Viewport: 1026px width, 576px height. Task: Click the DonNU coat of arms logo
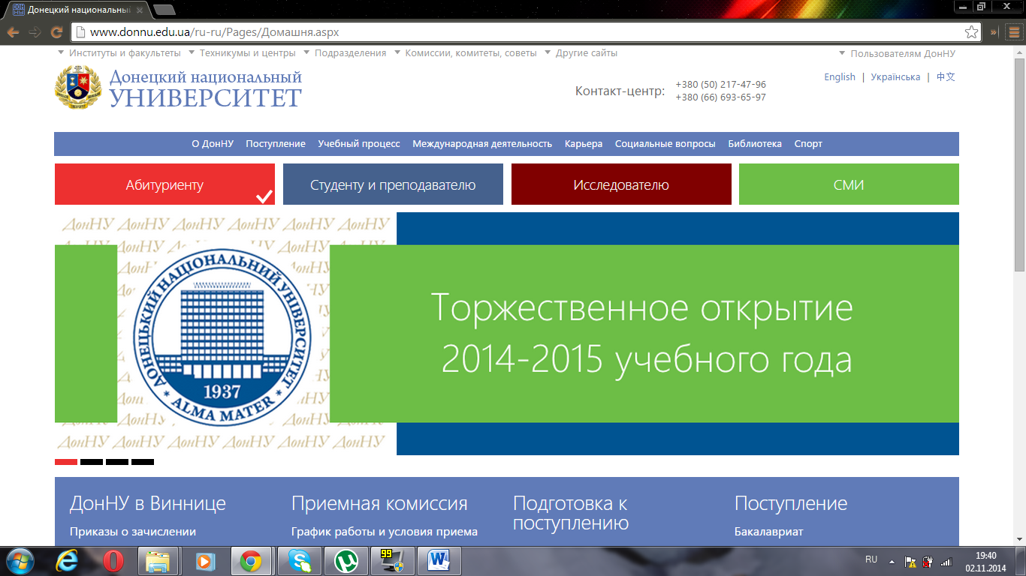[x=78, y=88]
